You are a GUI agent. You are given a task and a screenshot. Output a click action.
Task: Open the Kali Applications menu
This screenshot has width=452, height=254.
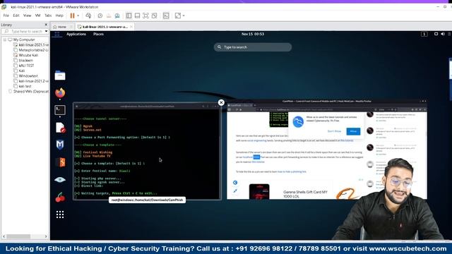pyautogui.click(x=76, y=34)
